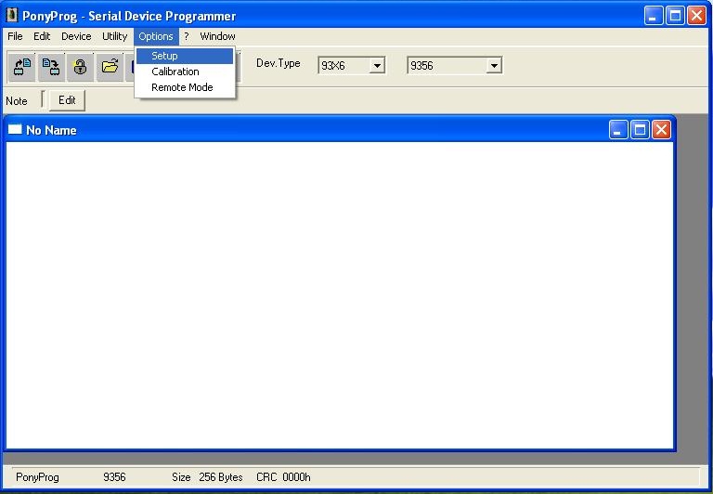Open the Edit menu in the menu bar
The image size is (713, 494).
tap(42, 36)
